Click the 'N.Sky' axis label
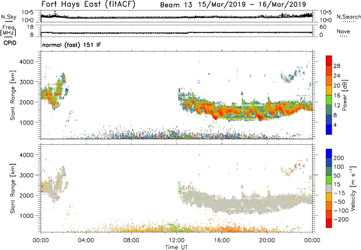Screen dimensions: 361x250 (9, 17)
